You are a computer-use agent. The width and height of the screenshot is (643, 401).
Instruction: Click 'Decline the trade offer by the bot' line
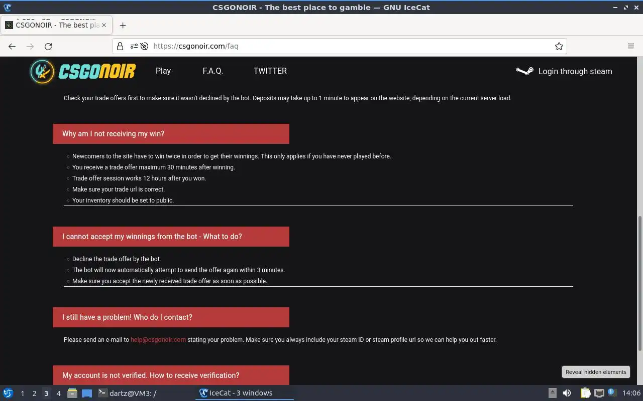(117, 259)
